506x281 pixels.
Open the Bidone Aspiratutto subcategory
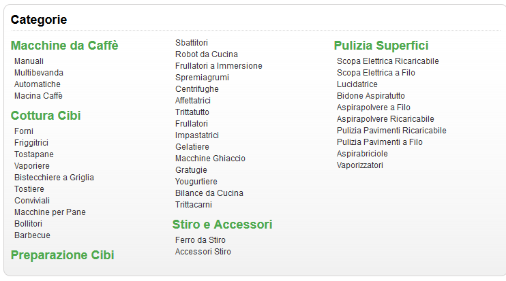[x=370, y=96]
